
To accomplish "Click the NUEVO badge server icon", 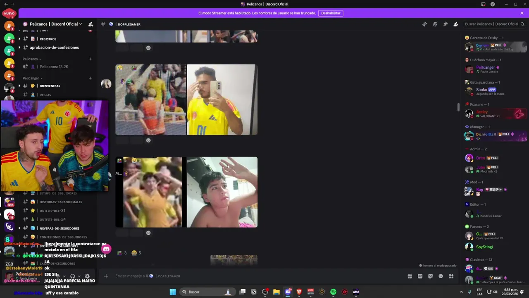I will tap(9, 13).
